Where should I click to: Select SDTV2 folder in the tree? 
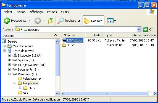pyautogui.click(x=33, y=88)
